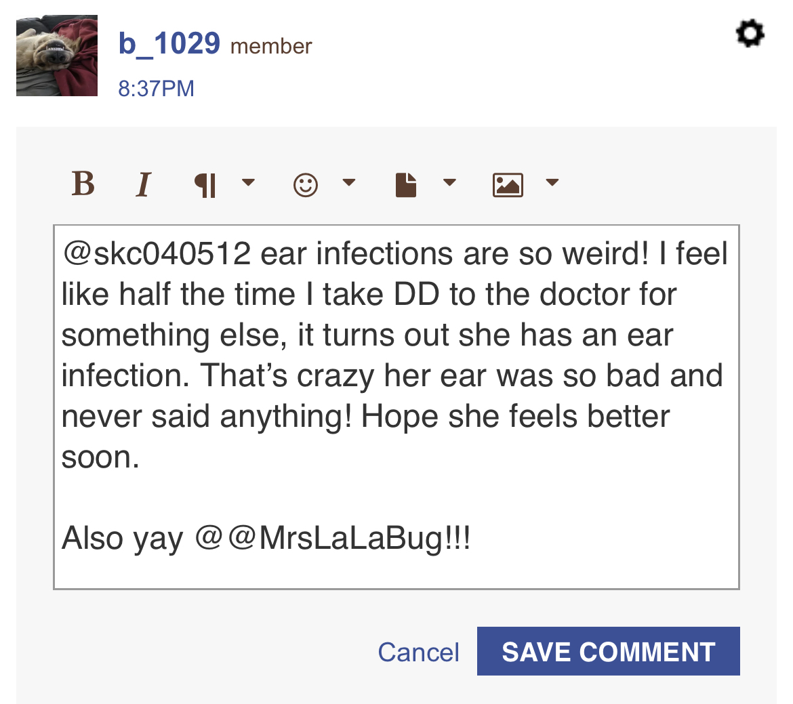The image size is (793, 704).
Task: Open the comment options gear icon
Action: (x=750, y=33)
